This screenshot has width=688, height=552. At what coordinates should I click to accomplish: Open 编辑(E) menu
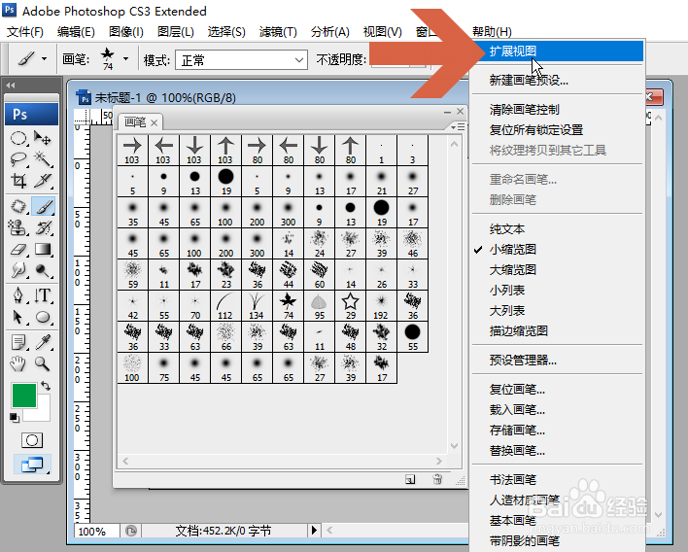76,32
